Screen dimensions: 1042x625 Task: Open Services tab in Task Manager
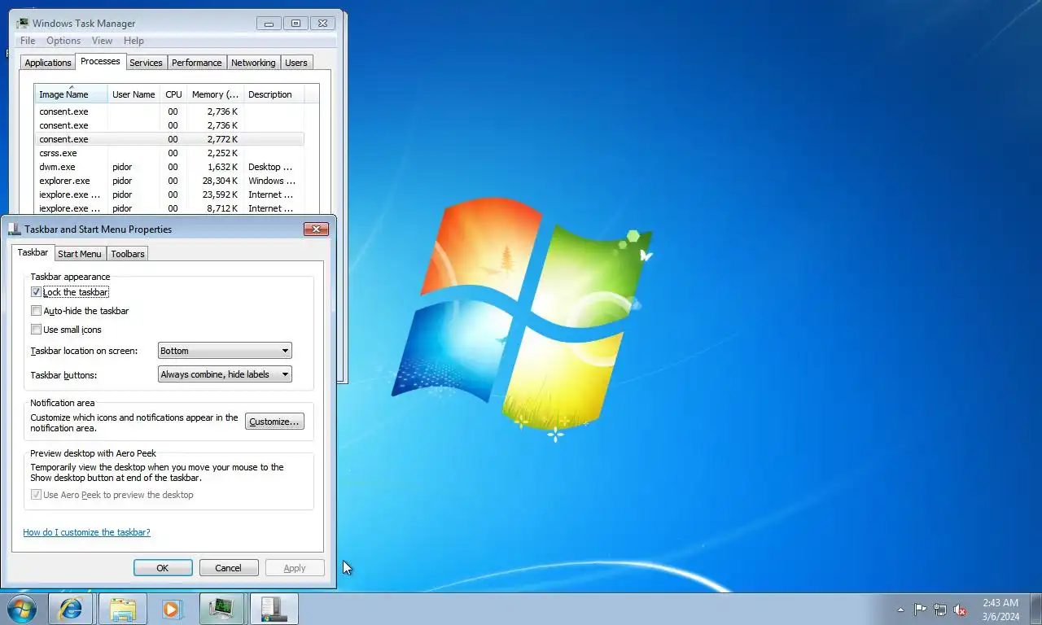146,63
